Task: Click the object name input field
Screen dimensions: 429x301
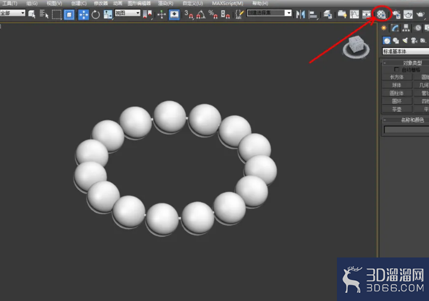Action: [x=406, y=129]
